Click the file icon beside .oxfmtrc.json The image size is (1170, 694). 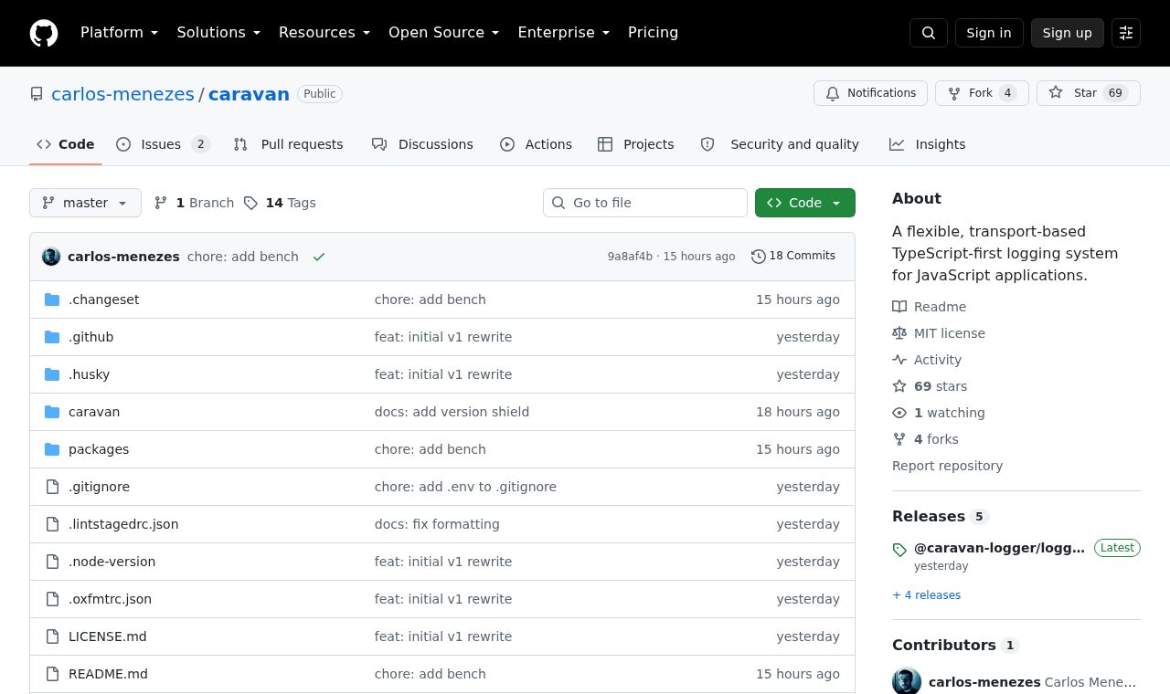click(52, 599)
